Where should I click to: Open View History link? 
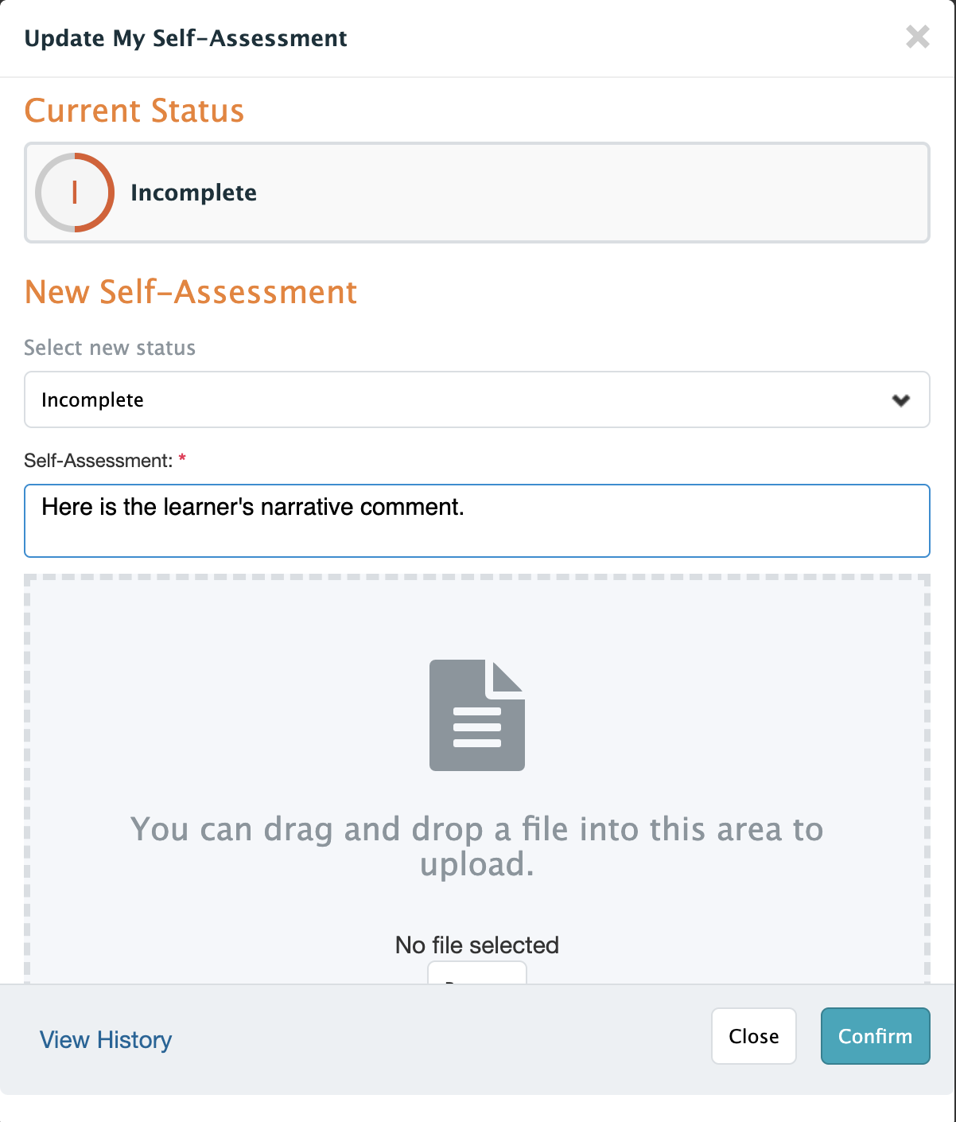pyautogui.click(x=106, y=1039)
